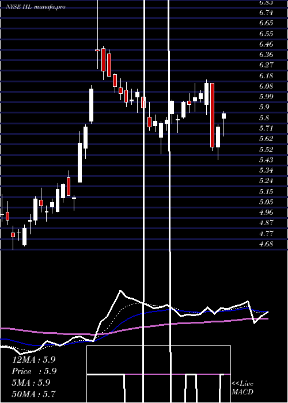Select the large red candlestick near 6.08

(212, 115)
